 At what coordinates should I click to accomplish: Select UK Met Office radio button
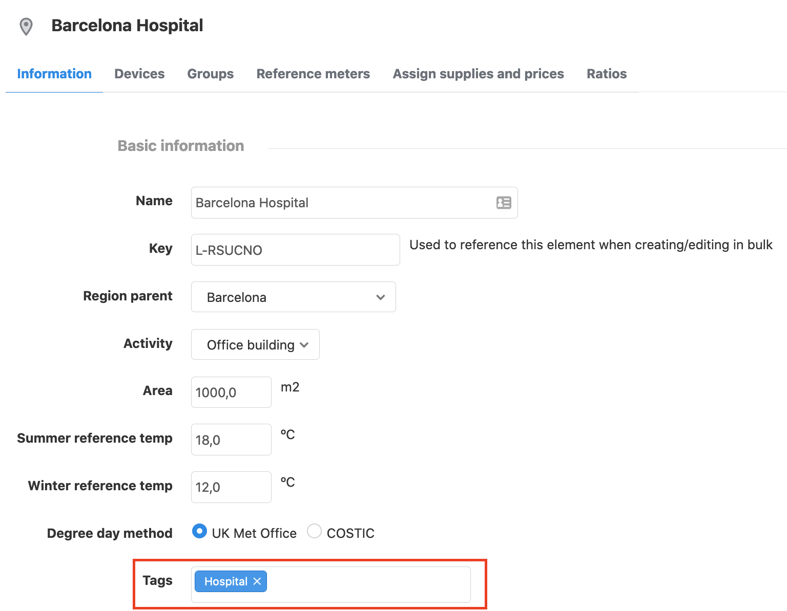click(x=199, y=531)
